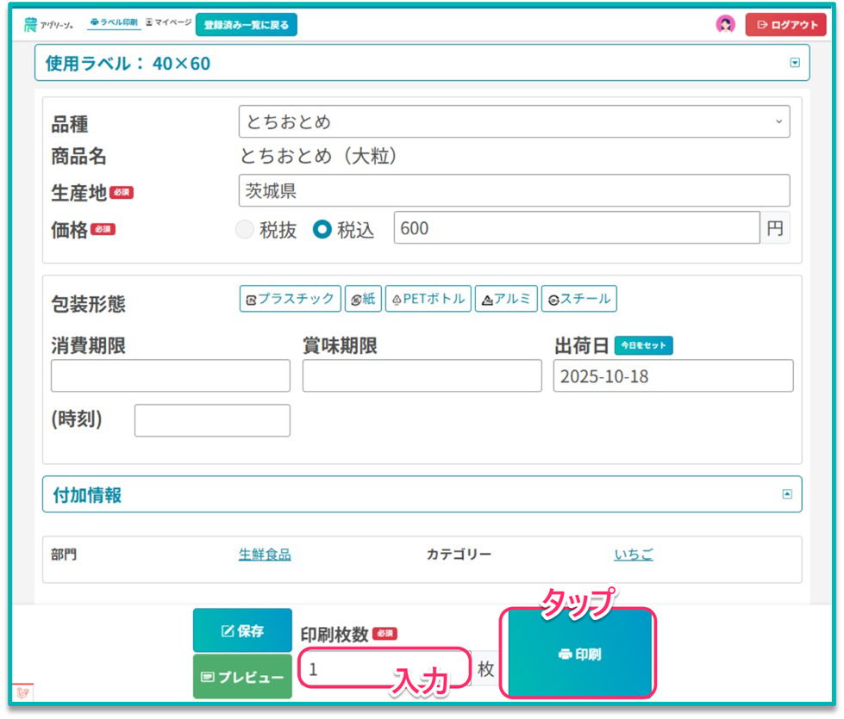Go to マイページ
844x719 pixels.
click(x=169, y=22)
